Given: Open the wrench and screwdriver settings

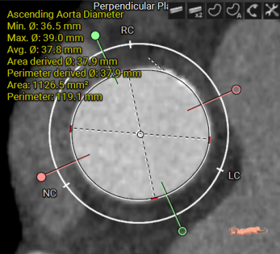Looking at the screenshot, I should [x=271, y=10].
